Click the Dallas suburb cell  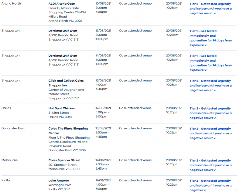pos(6,108)
